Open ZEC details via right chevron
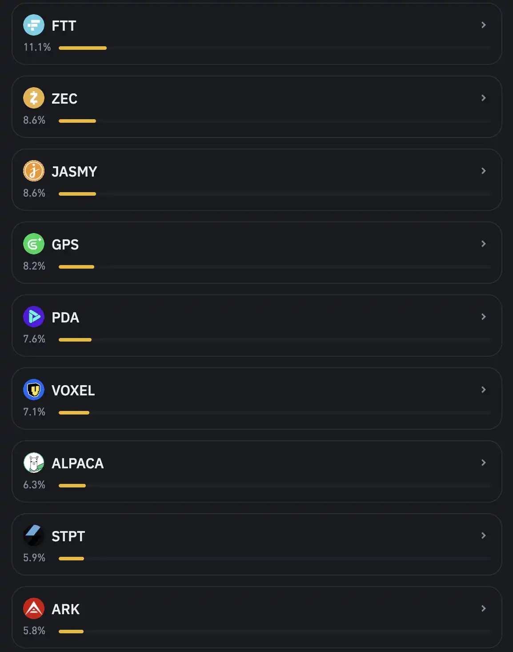 click(484, 98)
